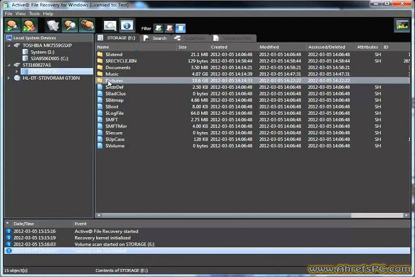Screen dimensions: 415x277
Task: Click the $Extend folder icon
Action: click(x=100, y=54)
